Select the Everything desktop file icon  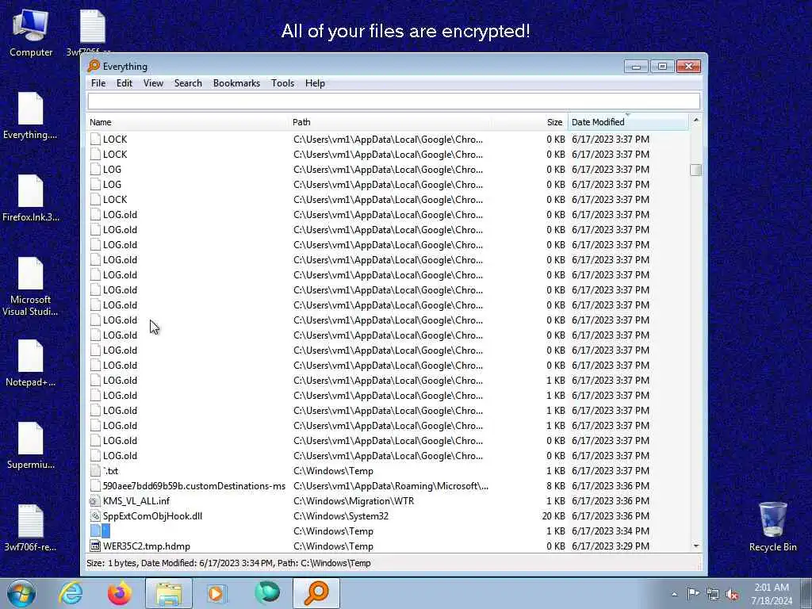tap(30, 116)
